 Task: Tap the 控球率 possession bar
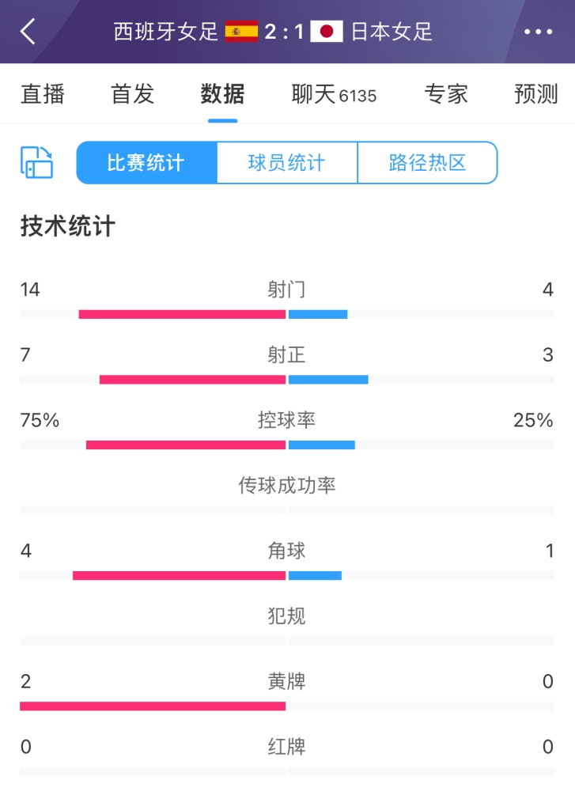287,445
